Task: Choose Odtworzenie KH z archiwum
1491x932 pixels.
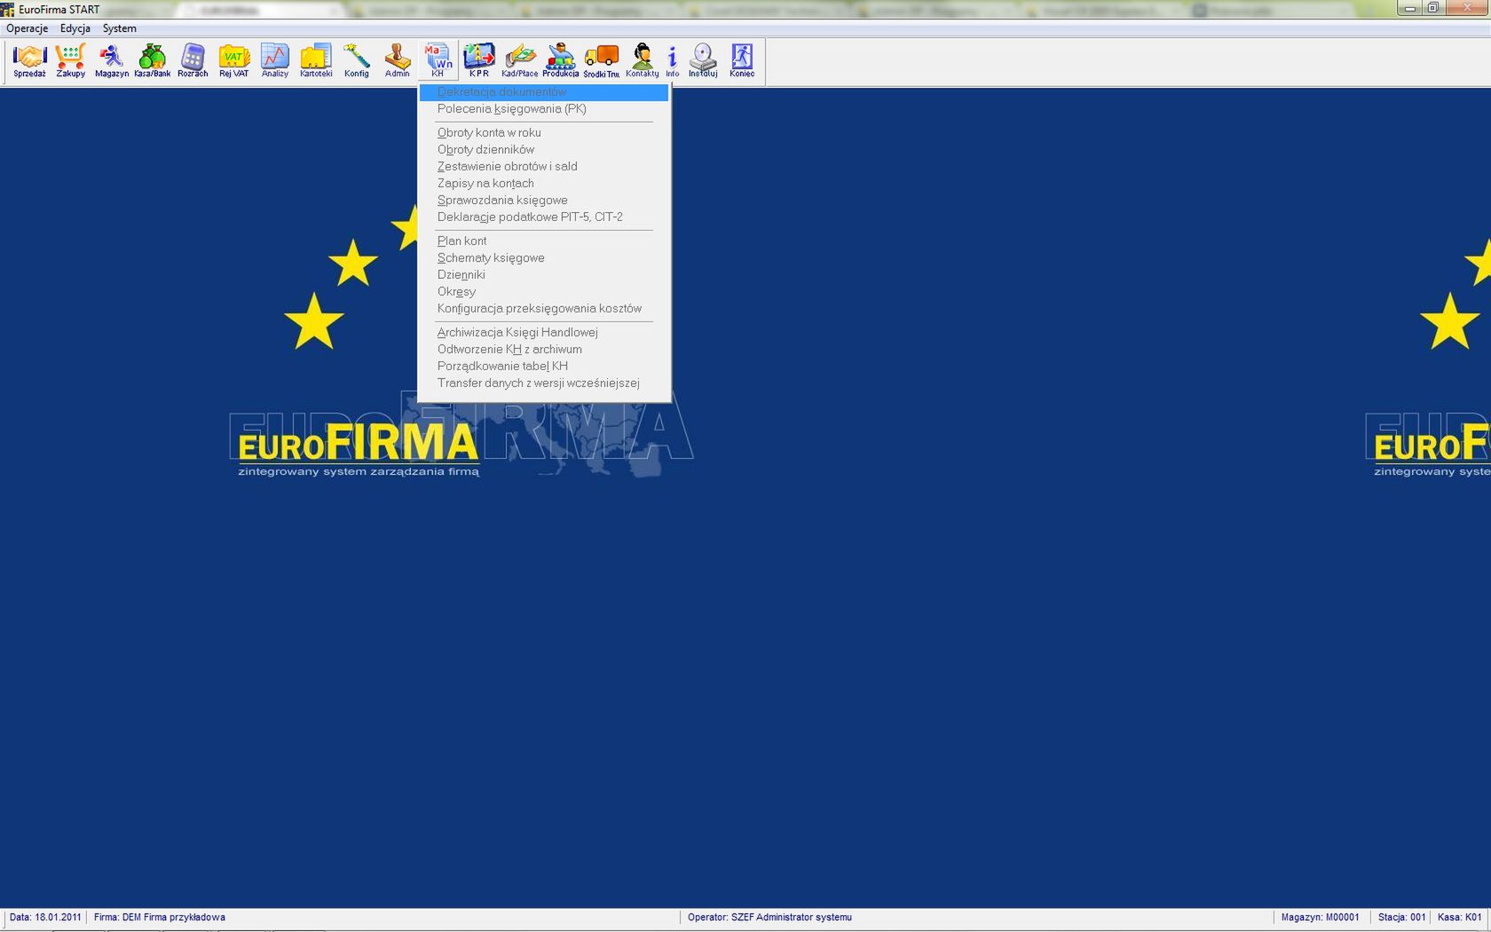Action: pos(544,350)
